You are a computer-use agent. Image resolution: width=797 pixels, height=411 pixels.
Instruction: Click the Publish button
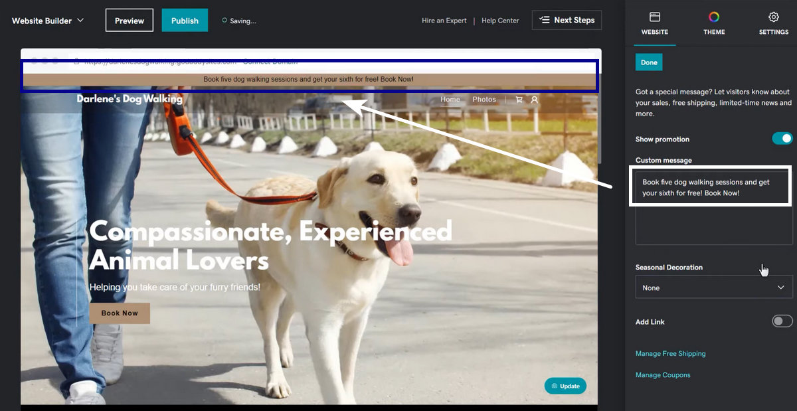click(x=185, y=21)
